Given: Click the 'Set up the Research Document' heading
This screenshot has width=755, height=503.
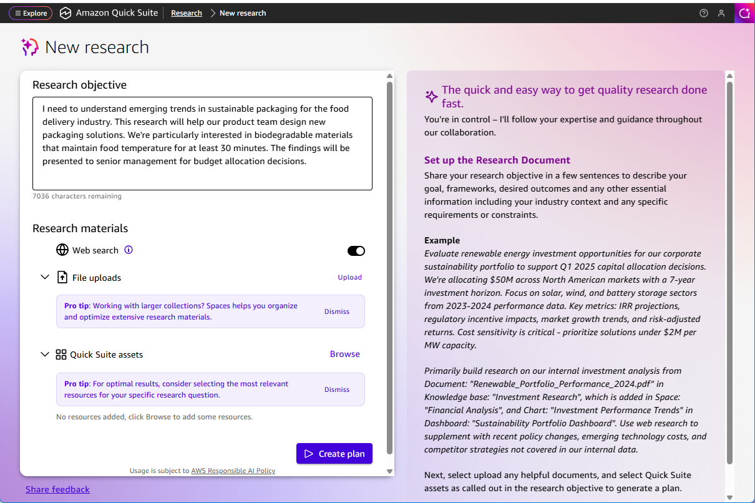Looking at the screenshot, I should (x=497, y=160).
